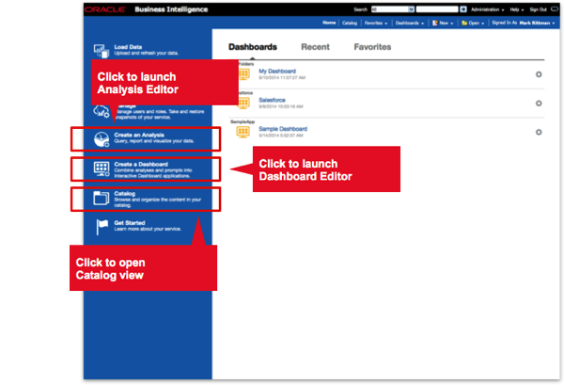Open the Administration dropdown menu
Screen dimensions: 564x385
(x=487, y=9)
